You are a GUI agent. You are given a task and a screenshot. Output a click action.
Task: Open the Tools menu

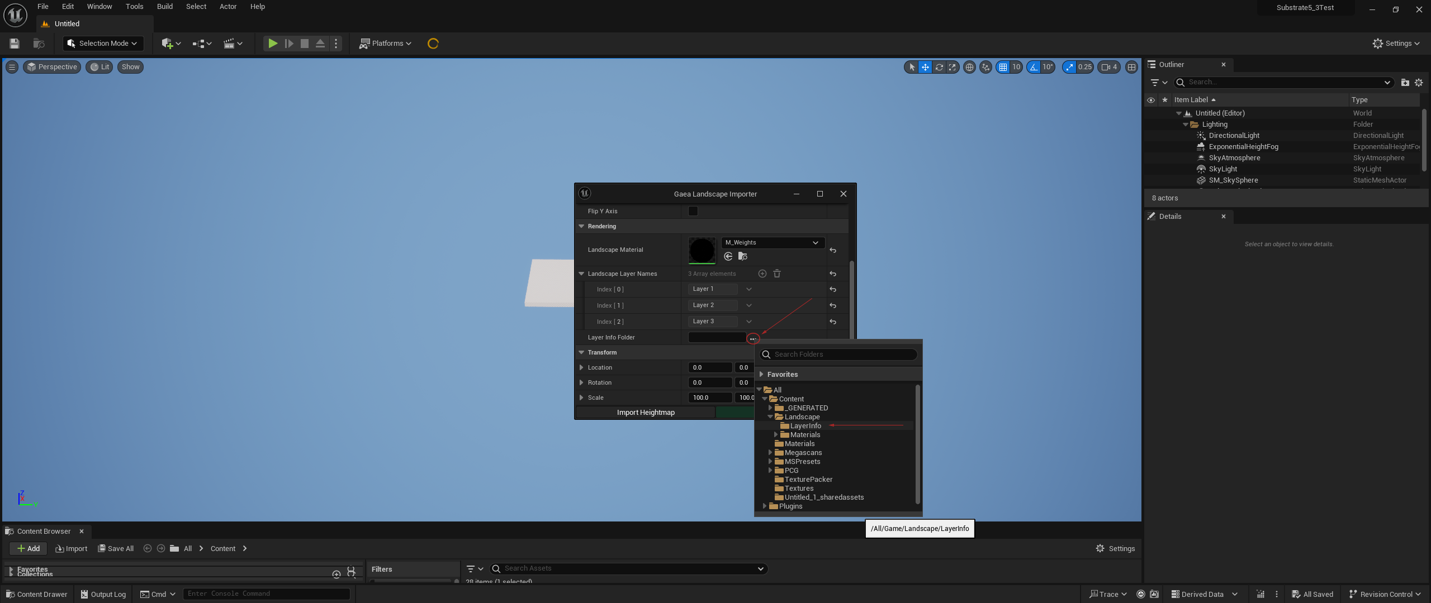point(134,7)
